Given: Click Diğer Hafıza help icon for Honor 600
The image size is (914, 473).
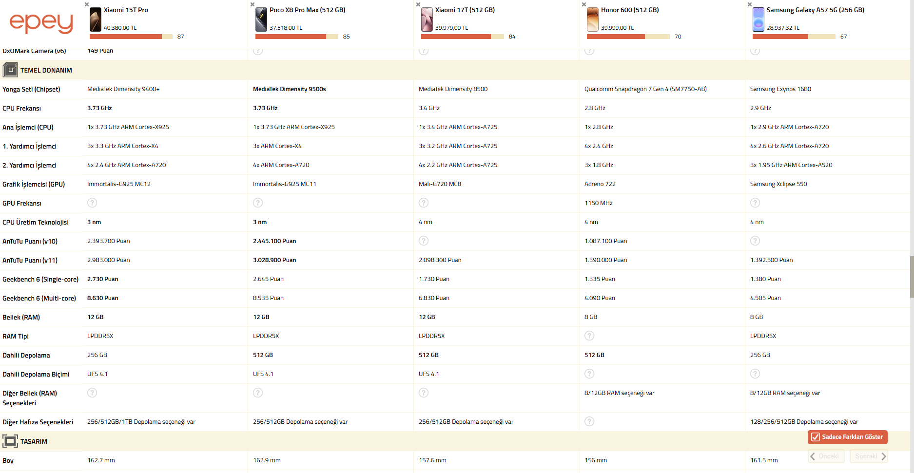Looking at the screenshot, I should pos(589,421).
